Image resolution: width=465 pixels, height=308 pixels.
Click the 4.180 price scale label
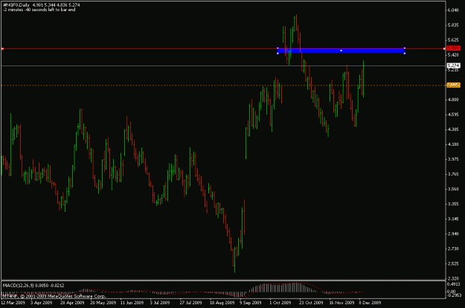[453, 144]
